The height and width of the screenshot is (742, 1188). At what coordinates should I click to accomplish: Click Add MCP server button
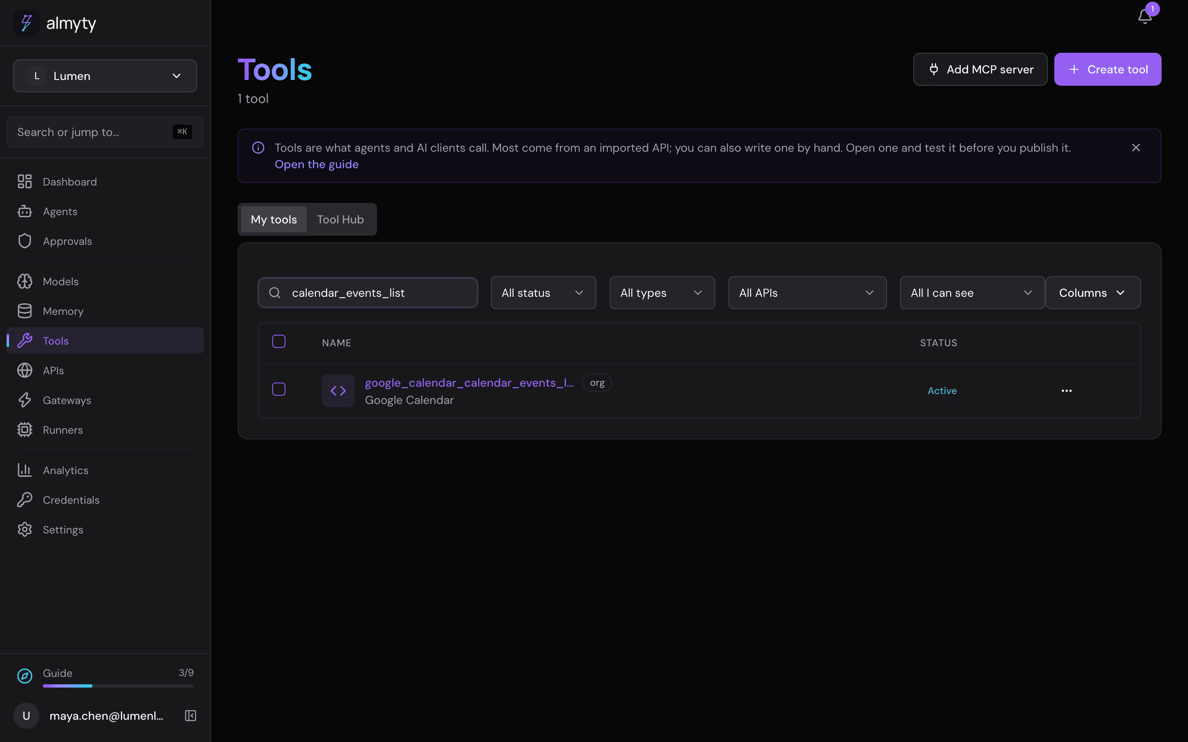tap(980, 69)
